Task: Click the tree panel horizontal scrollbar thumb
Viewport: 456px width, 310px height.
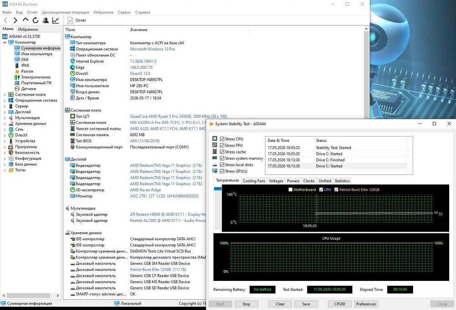Action: [28, 295]
